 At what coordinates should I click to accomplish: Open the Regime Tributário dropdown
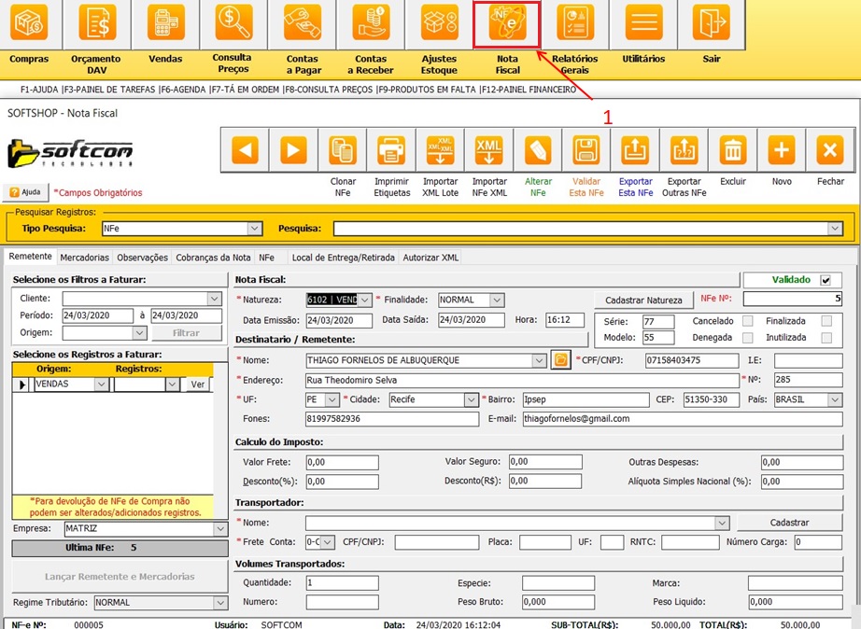coord(219,603)
